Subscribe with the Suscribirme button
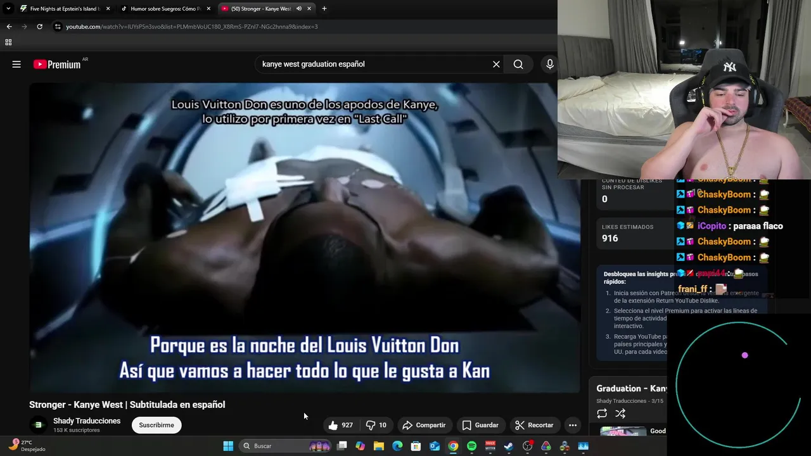The image size is (811, 456). (156, 425)
